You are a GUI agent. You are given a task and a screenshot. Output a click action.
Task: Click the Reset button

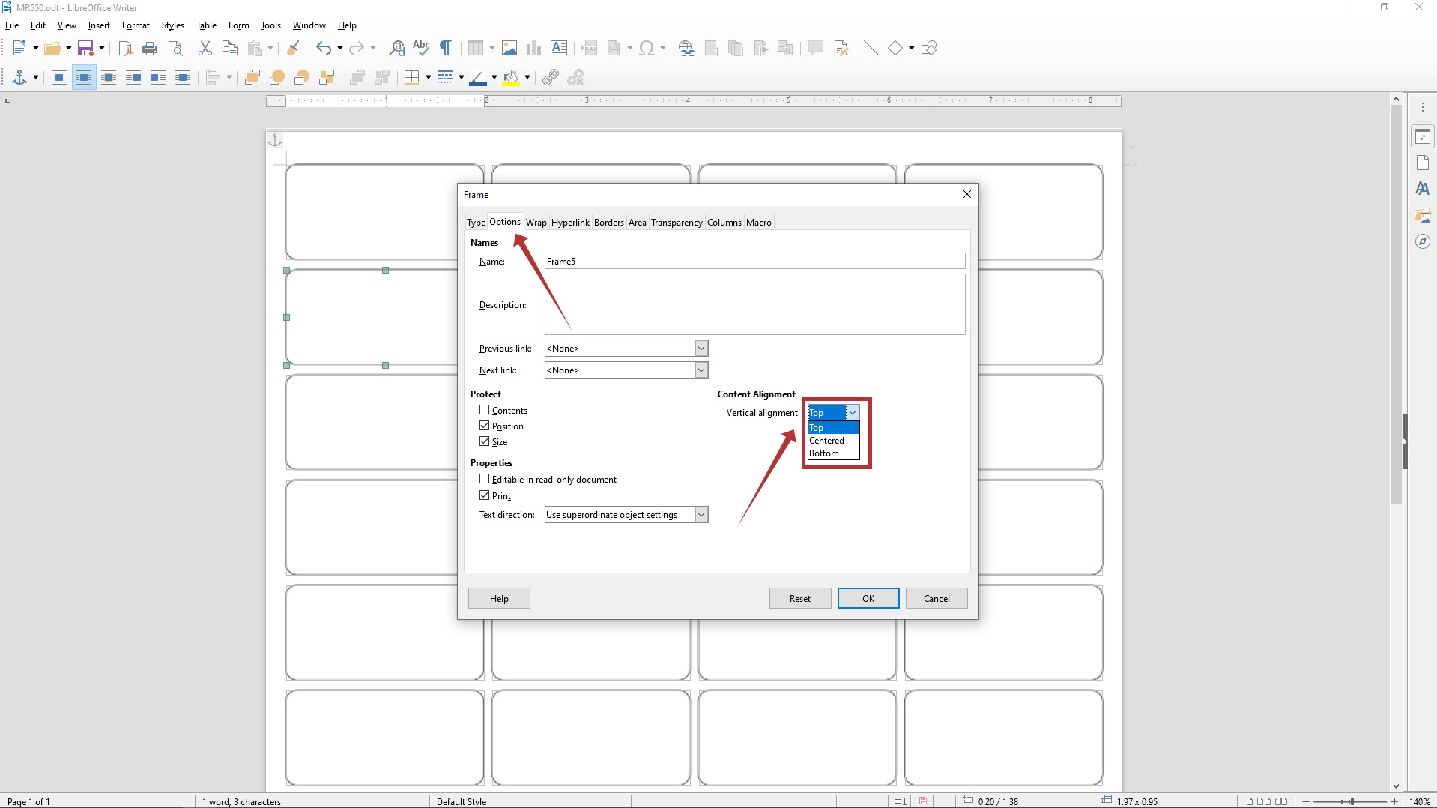[799, 598]
